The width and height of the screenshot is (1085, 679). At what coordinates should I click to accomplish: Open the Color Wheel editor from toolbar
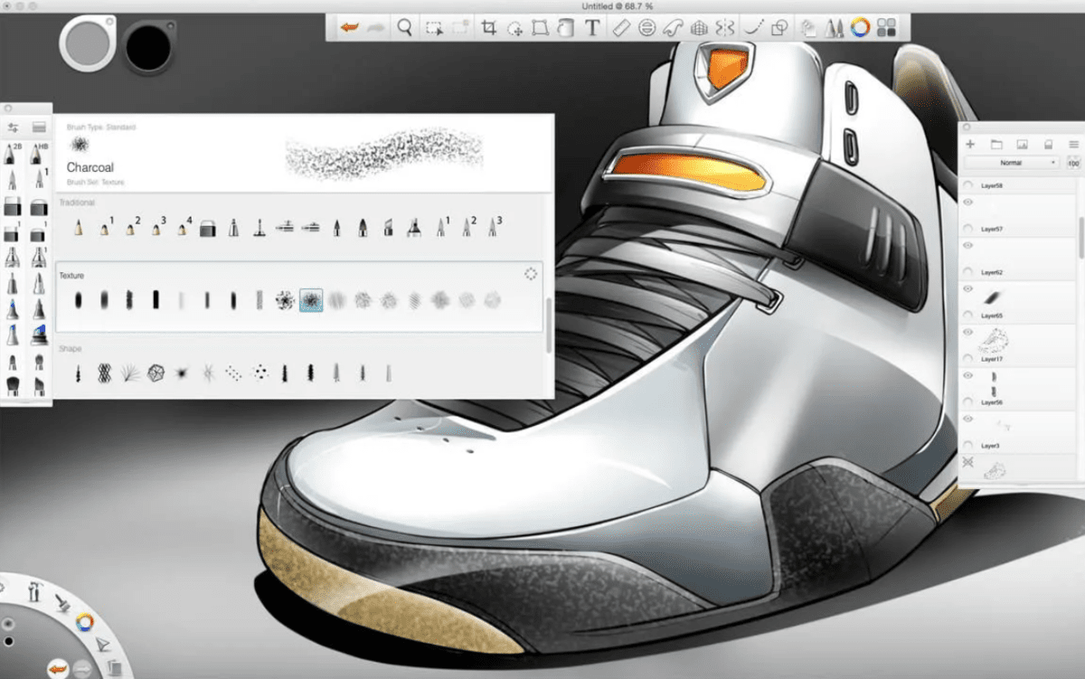tap(860, 28)
